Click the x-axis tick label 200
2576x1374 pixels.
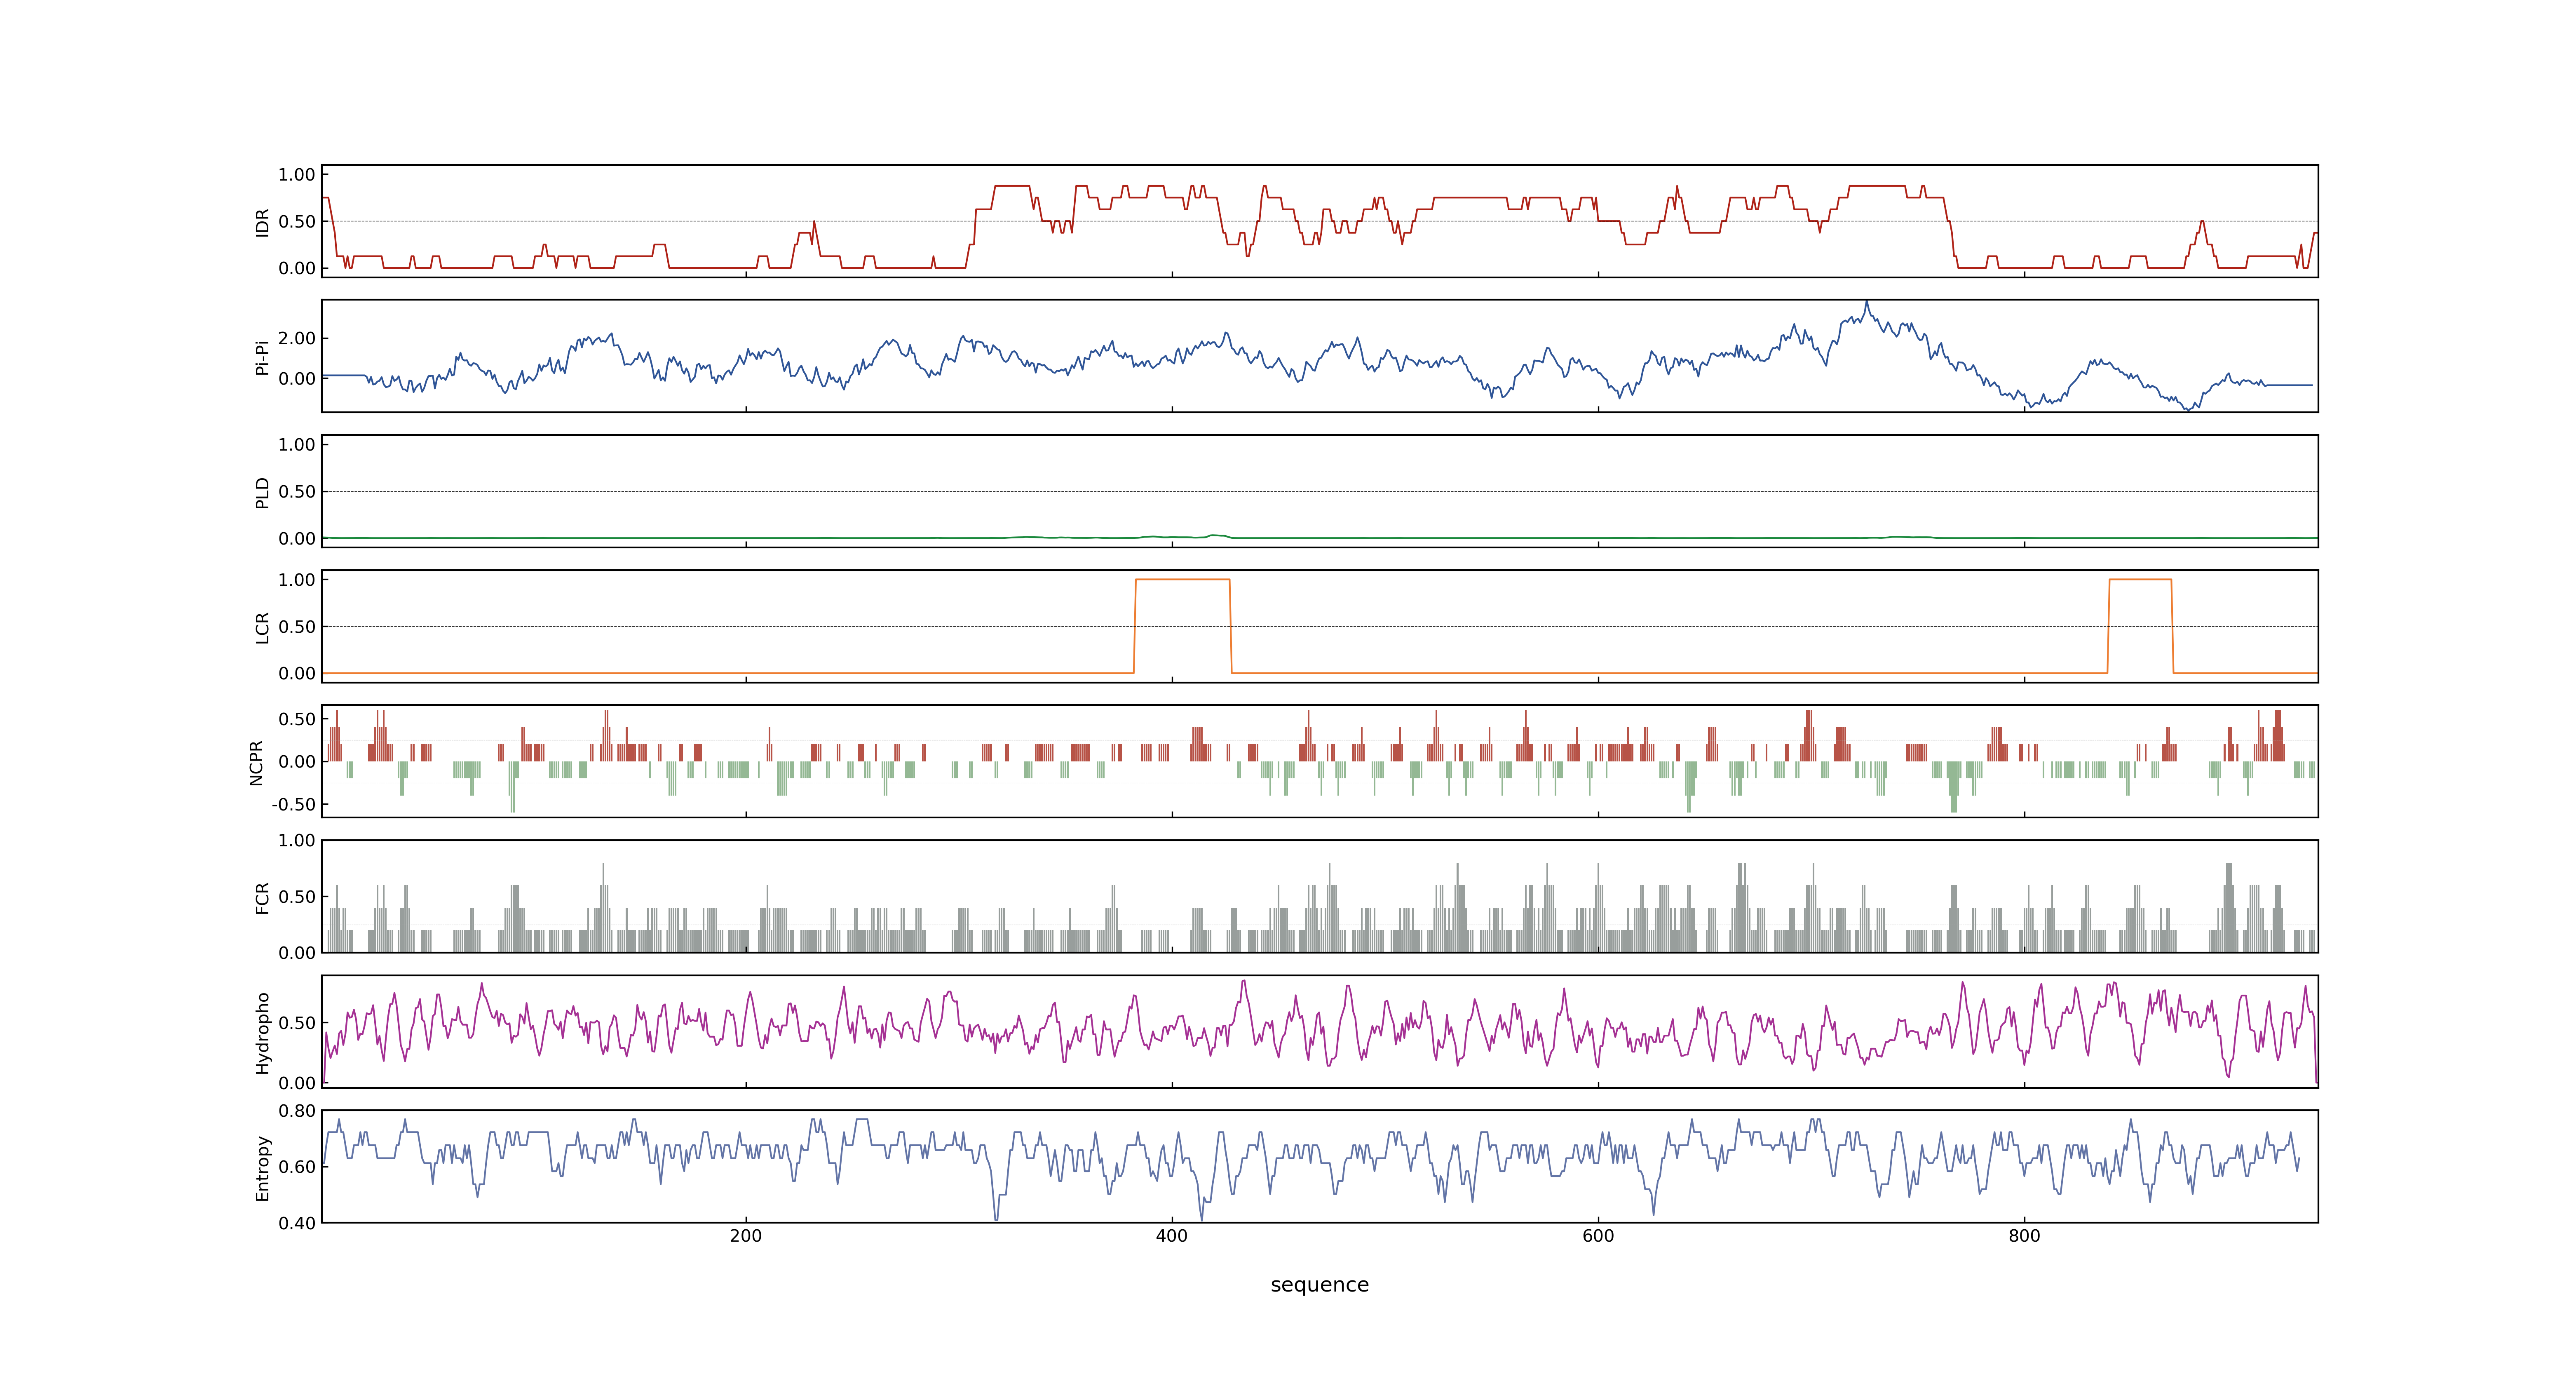pos(745,1236)
